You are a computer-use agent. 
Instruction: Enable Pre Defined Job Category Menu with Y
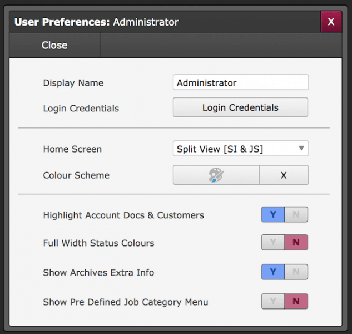coord(273,302)
